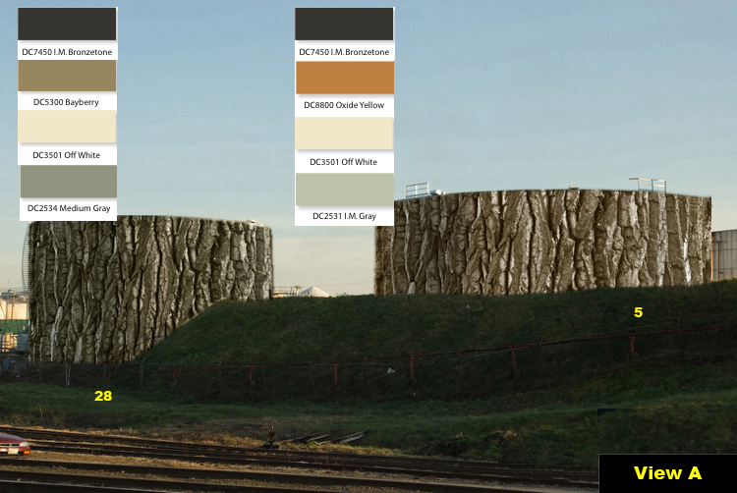Click the yellow number 28 marker
This screenshot has width=737, height=493.
tap(103, 396)
